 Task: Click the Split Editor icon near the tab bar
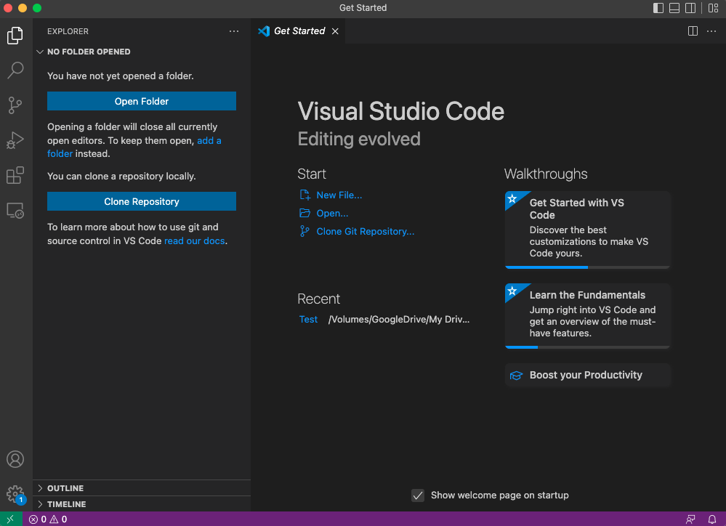pyautogui.click(x=692, y=31)
